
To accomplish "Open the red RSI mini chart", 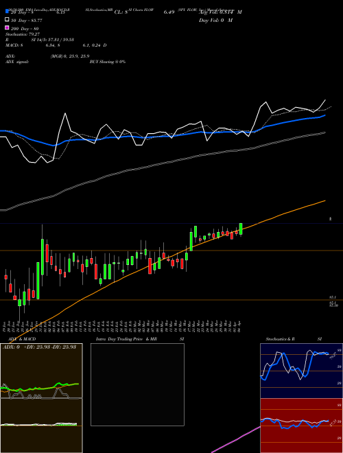I will (301, 426).
